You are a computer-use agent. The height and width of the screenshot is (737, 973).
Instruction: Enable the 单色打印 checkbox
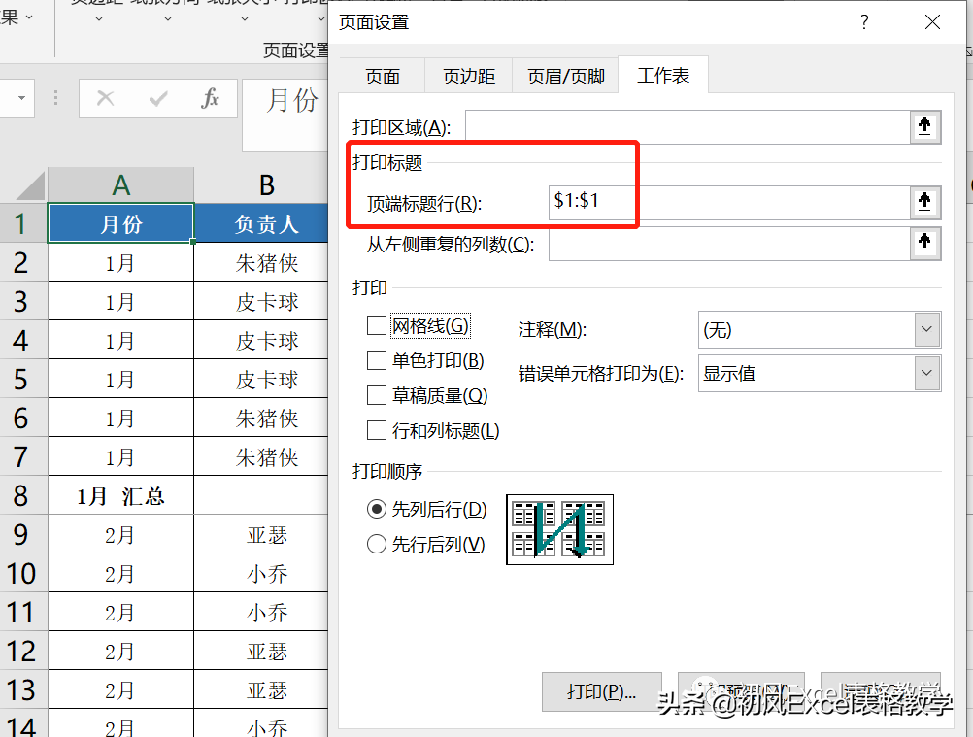377,360
